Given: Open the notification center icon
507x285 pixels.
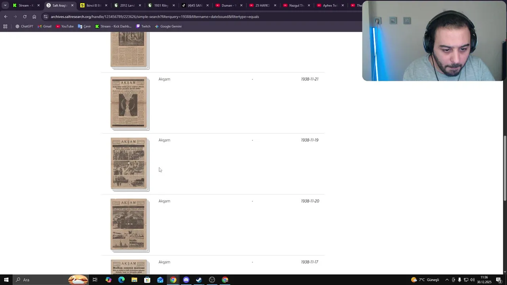Looking at the screenshot, I should 499,280.
